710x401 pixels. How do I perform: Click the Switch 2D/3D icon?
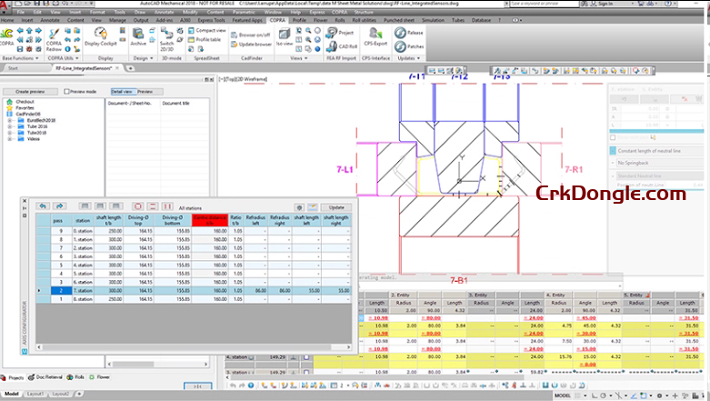[166, 34]
